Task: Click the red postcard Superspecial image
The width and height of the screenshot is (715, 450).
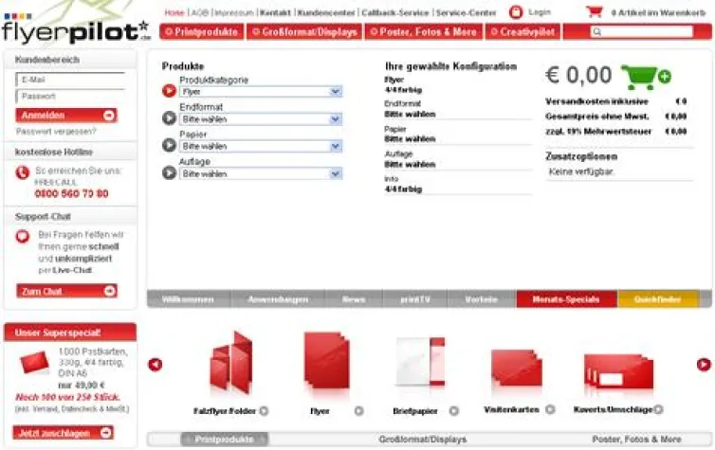Action: pos(35,362)
